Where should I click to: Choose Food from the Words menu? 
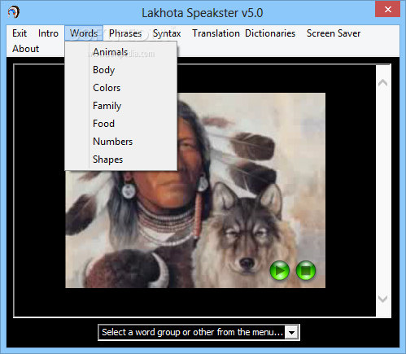coord(121,124)
